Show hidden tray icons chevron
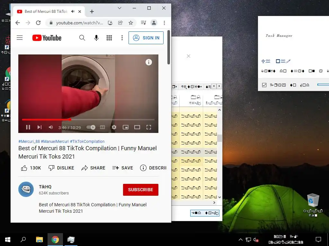 [241, 240]
